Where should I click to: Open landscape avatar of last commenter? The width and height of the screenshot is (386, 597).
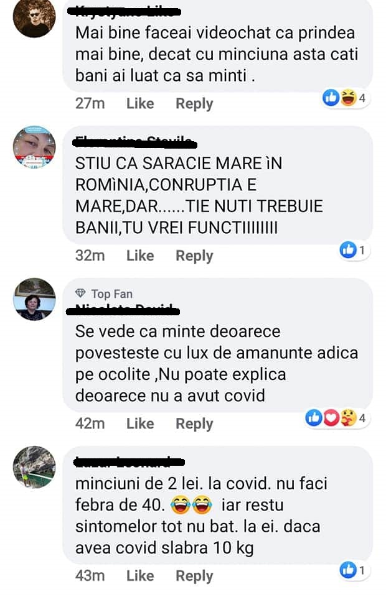point(34,467)
